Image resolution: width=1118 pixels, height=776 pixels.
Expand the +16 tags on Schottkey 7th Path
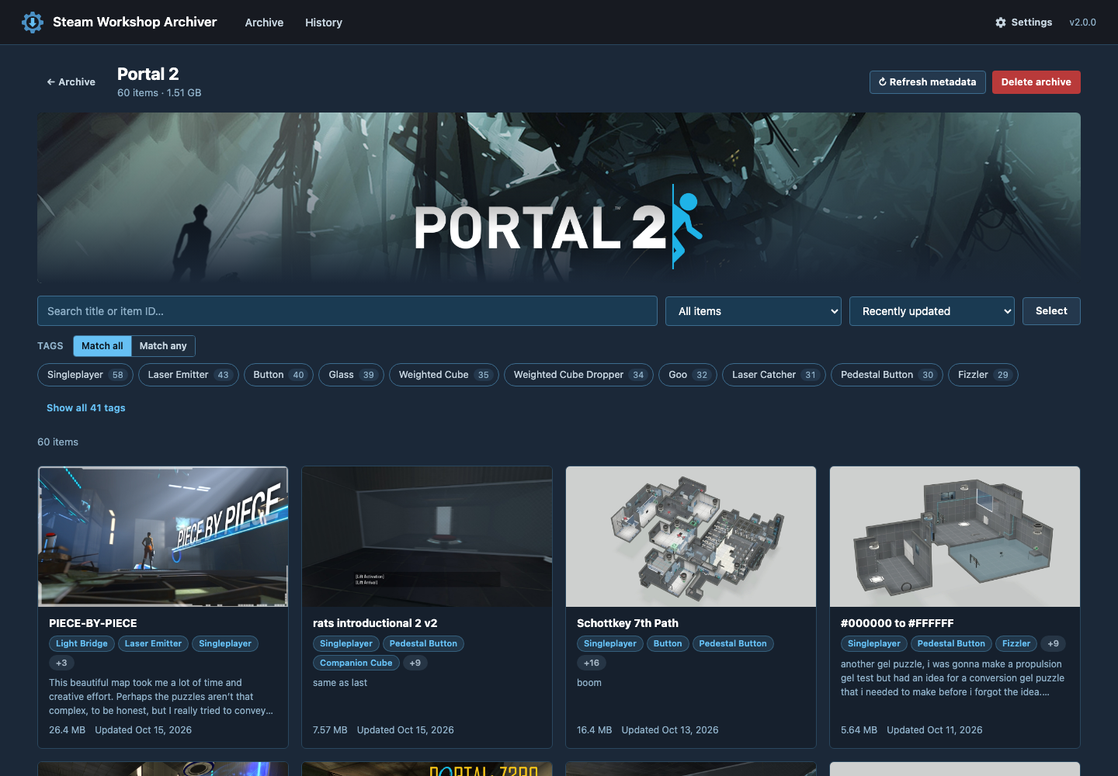pyautogui.click(x=592, y=663)
